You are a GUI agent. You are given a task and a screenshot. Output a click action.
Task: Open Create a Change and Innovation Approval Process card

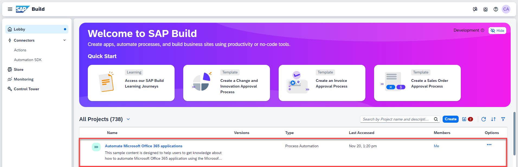(x=227, y=83)
